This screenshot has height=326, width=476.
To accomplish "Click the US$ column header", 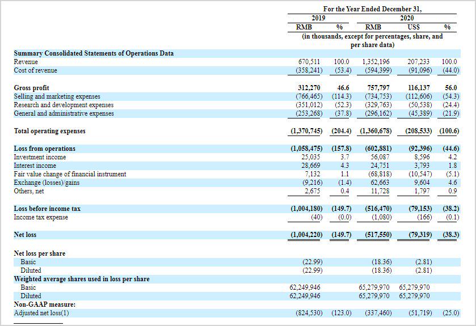I will coord(414,27).
